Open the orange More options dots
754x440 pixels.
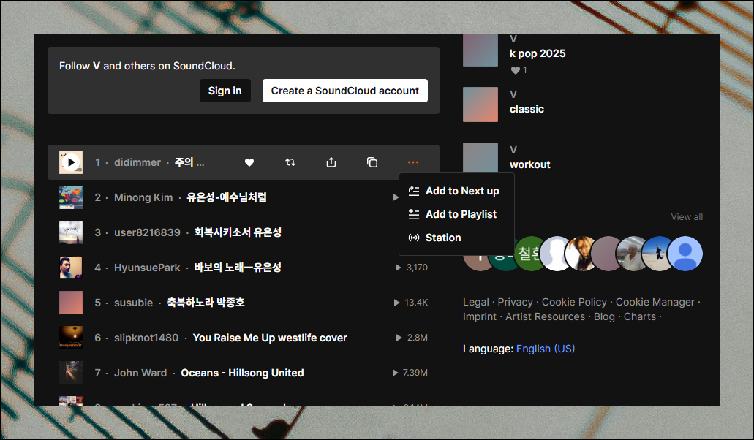(x=413, y=162)
